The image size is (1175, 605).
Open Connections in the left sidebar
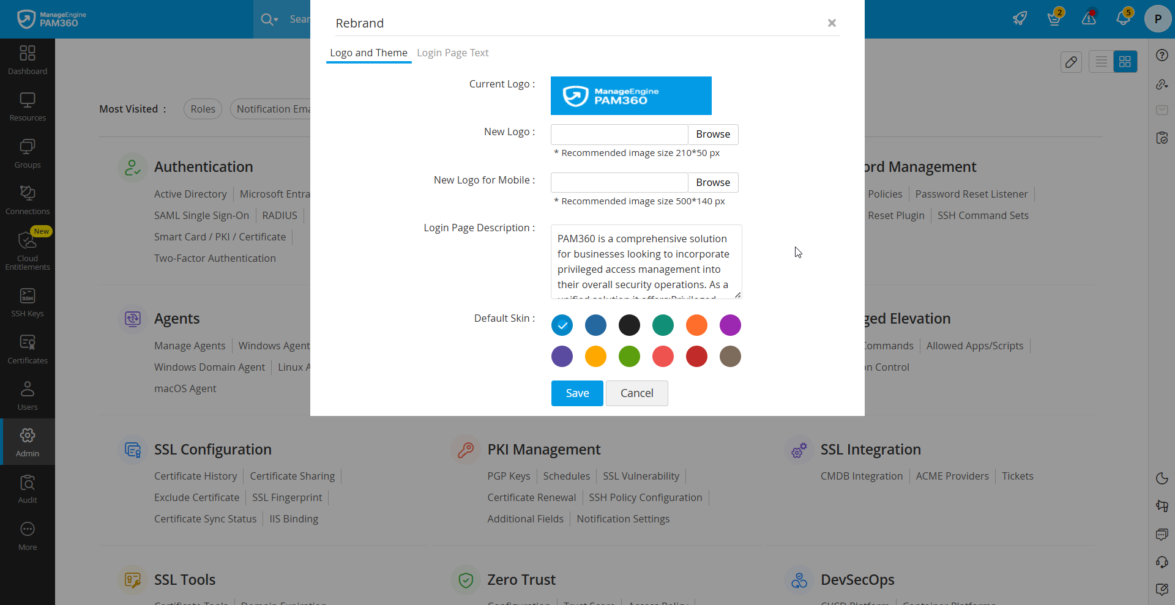(28, 201)
